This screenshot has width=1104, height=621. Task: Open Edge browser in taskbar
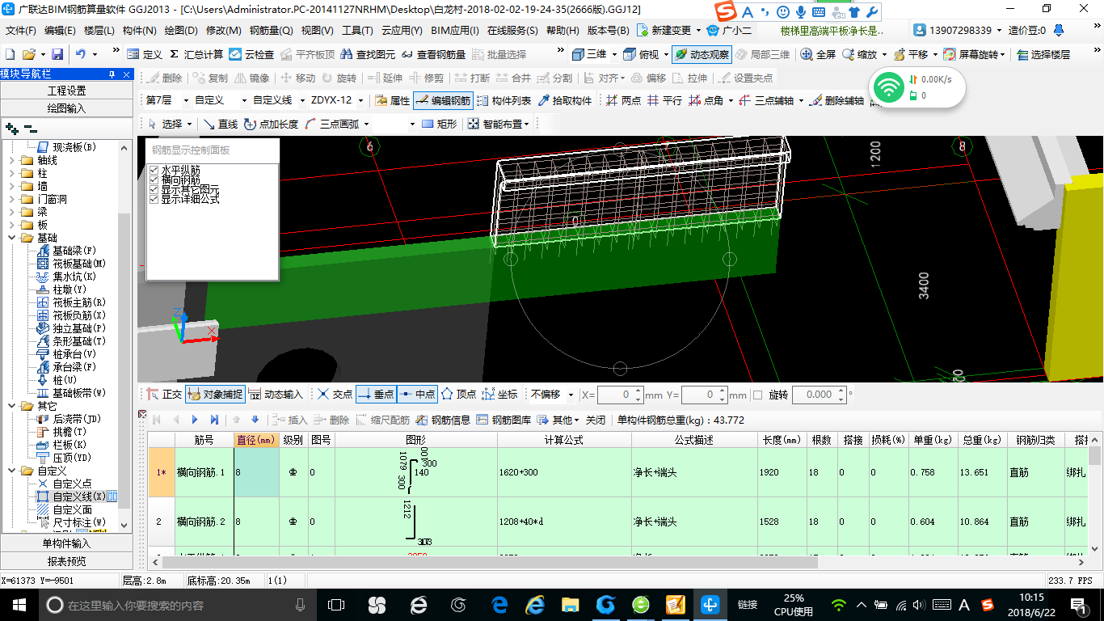[x=499, y=604]
